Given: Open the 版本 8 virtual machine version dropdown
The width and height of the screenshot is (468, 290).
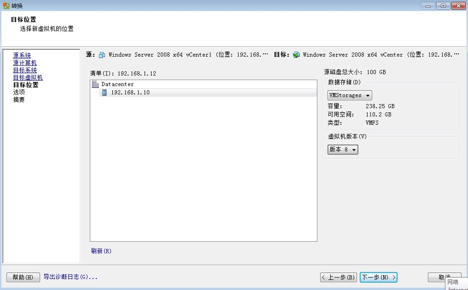Looking at the screenshot, I should tap(343, 150).
